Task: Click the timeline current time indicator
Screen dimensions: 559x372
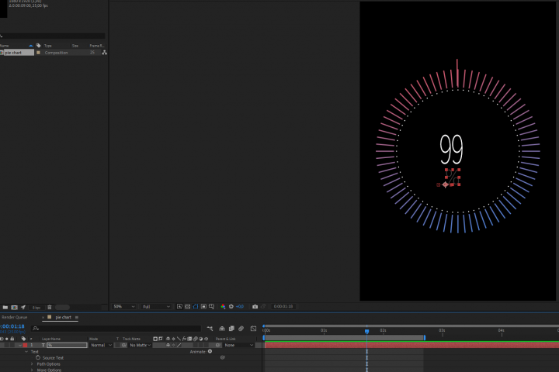Action: 366,332
